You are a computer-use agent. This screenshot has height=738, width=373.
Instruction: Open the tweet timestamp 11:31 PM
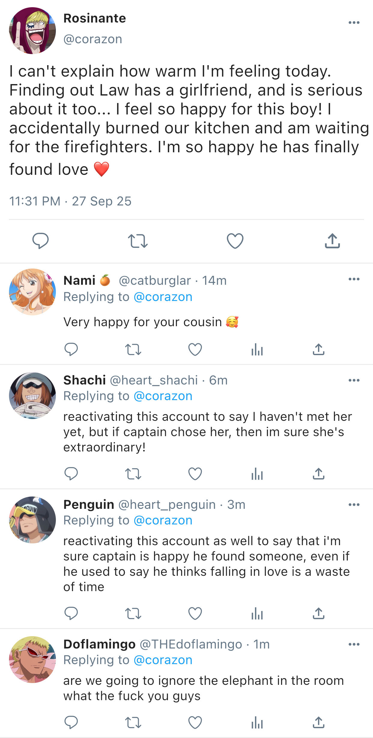[35, 201]
